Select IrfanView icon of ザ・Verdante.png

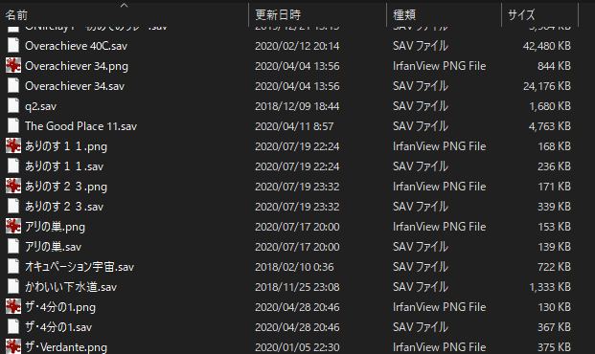(x=13, y=346)
